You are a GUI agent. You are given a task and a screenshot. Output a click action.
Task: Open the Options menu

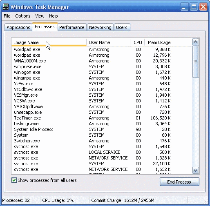tap(23, 16)
